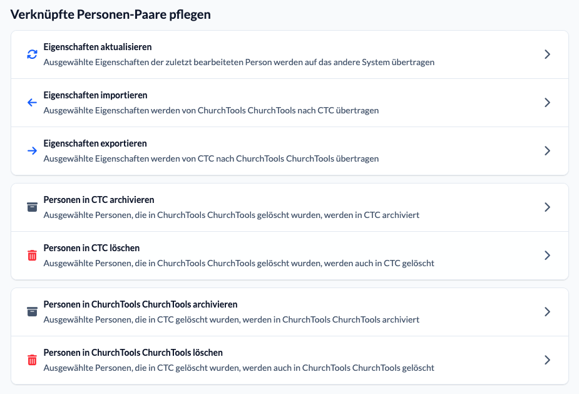Screen dimensions: 579x394
Task: Open chevron for Personen in ChurchTools ChurchTools archivieren
Action: [x=547, y=311]
